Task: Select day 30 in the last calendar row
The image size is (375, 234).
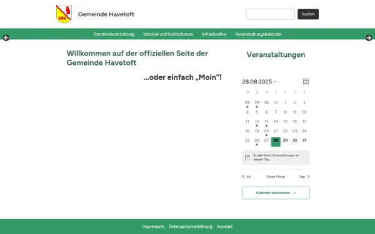Action: pyautogui.click(x=294, y=140)
